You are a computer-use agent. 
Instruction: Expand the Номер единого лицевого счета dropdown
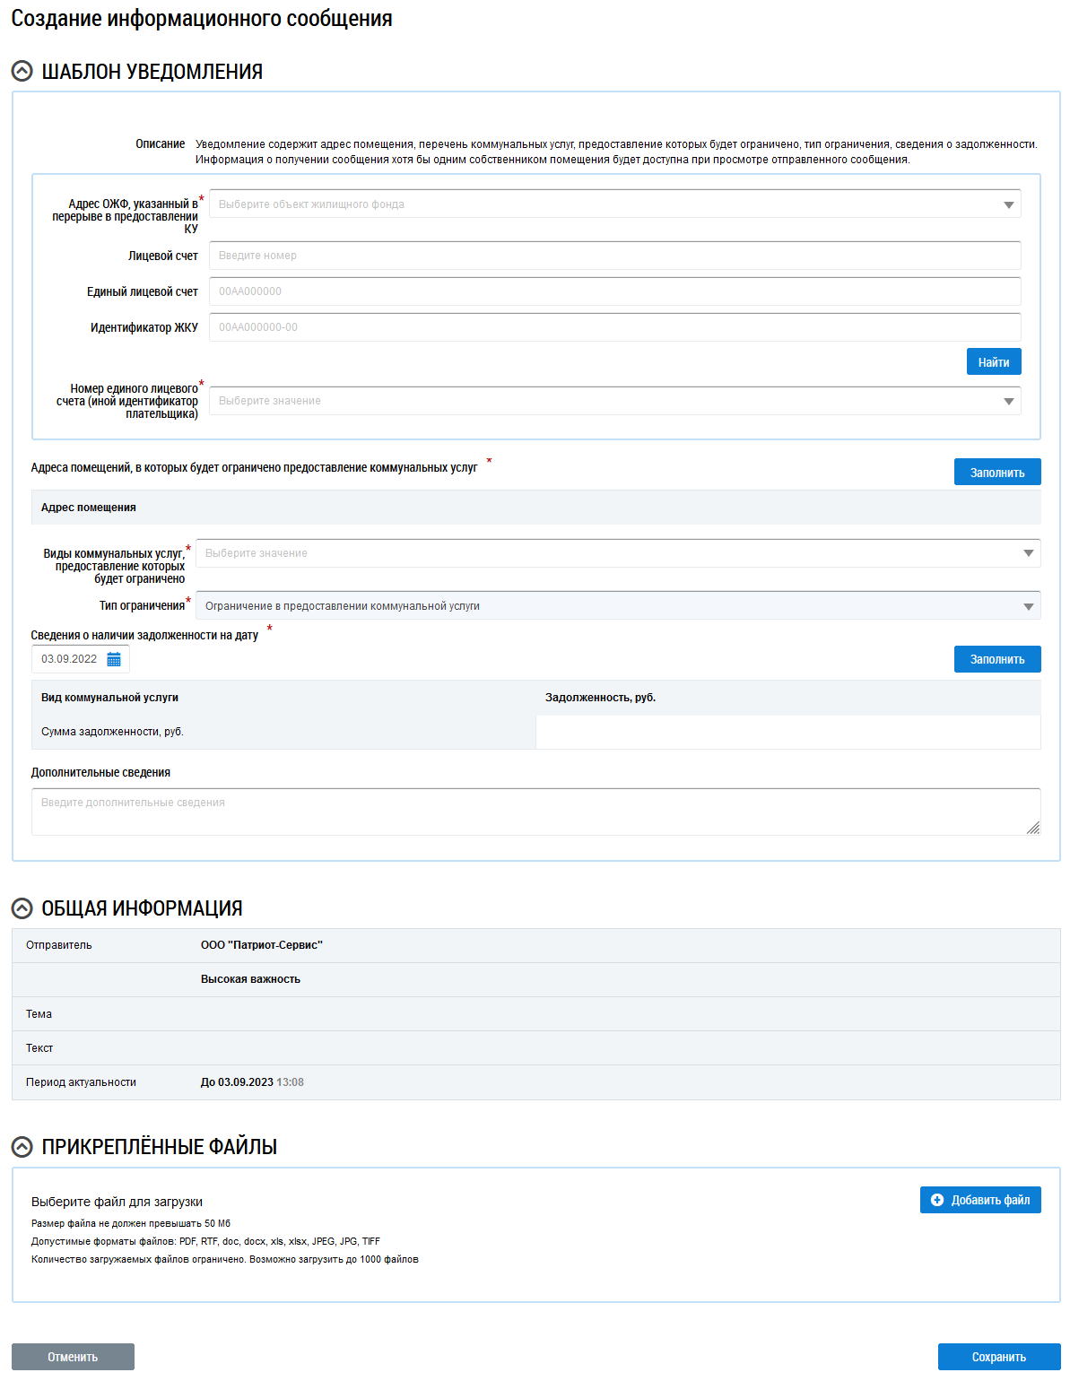614,401
